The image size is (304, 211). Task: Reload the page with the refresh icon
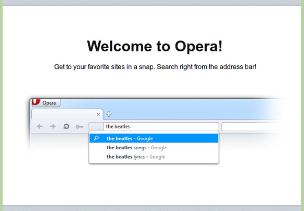coord(66,127)
